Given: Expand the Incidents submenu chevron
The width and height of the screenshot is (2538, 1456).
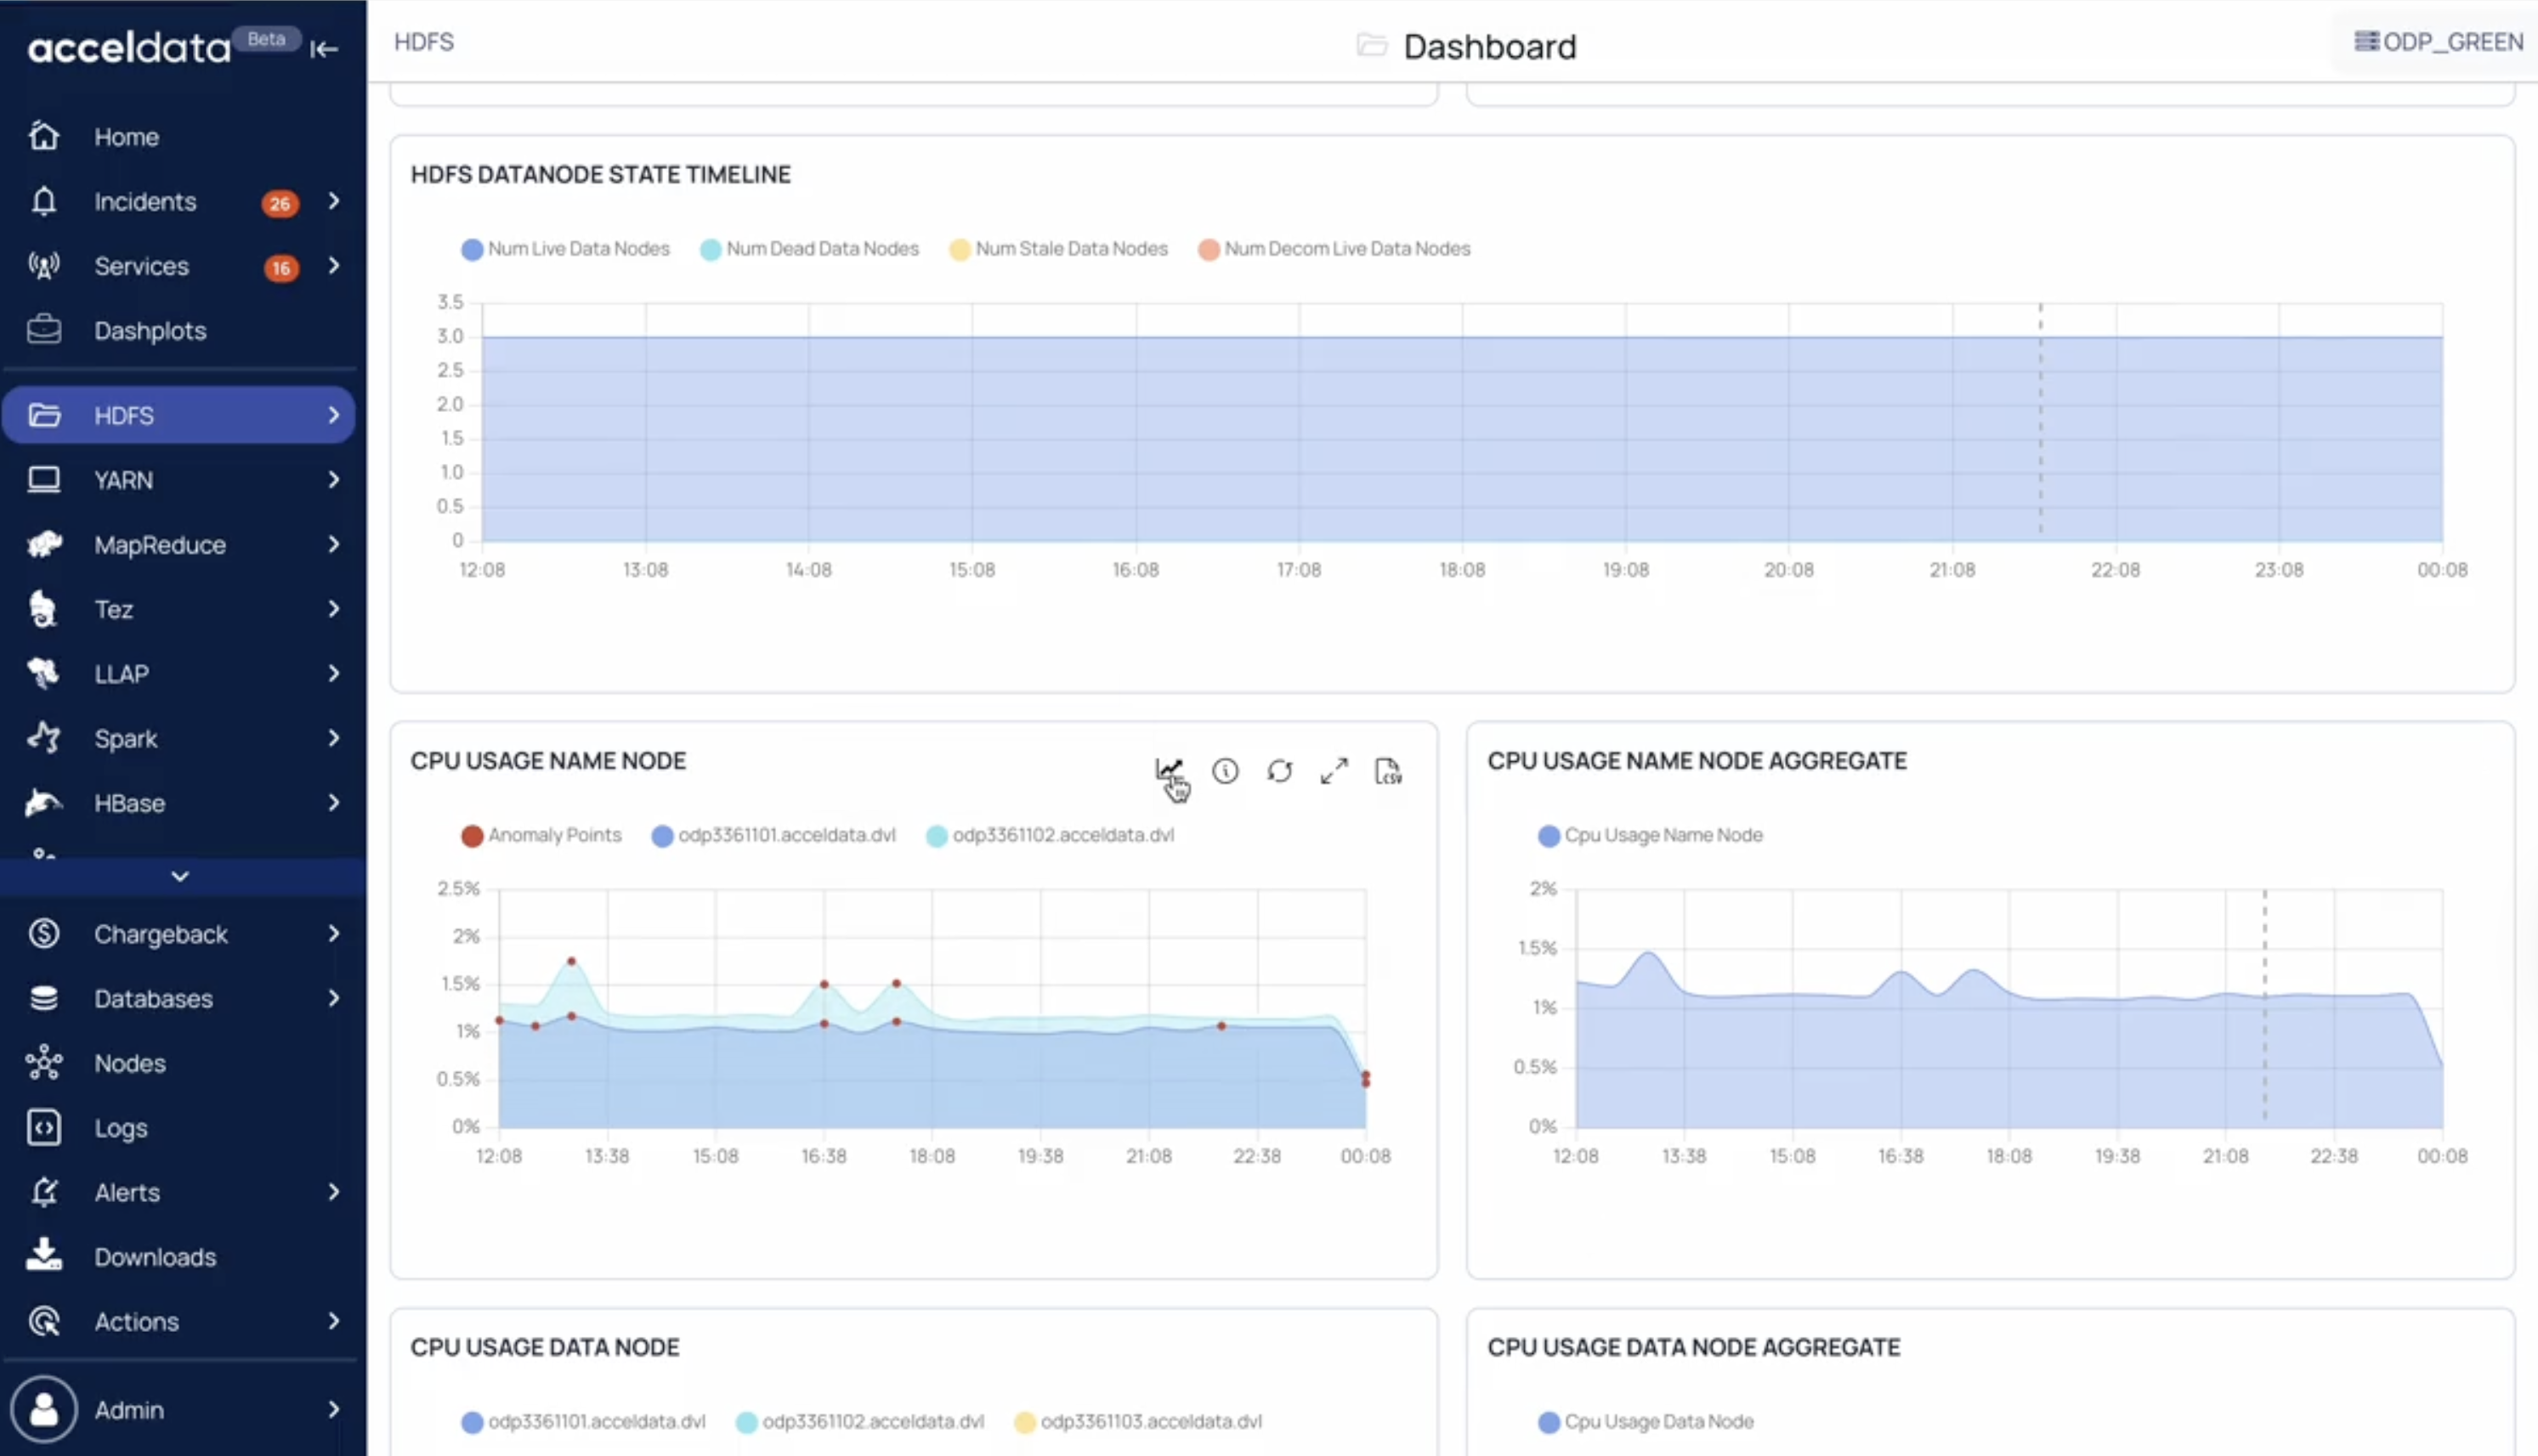Looking at the screenshot, I should pos(333,202).
